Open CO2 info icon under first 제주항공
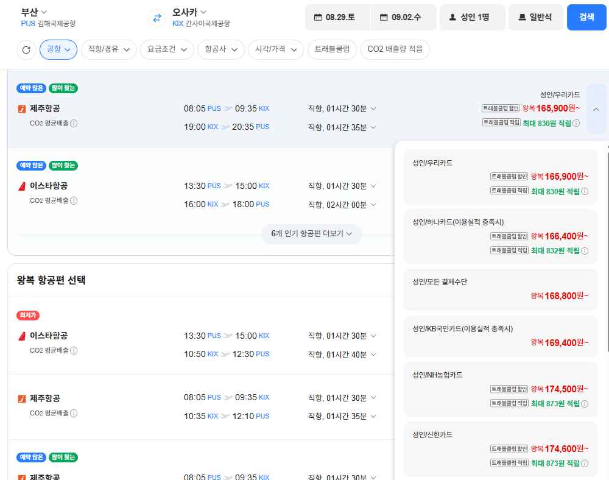The width and height of the screenshot is (609, 480). point(74,123)
